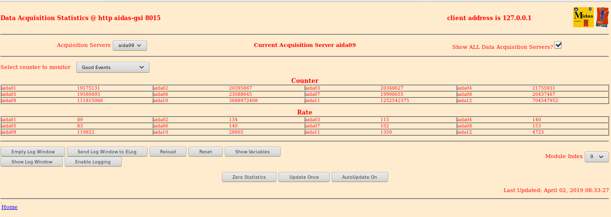Click the Empty Log Window button
The height and width of the screenshot is (217, 611).
coord(33,152)
